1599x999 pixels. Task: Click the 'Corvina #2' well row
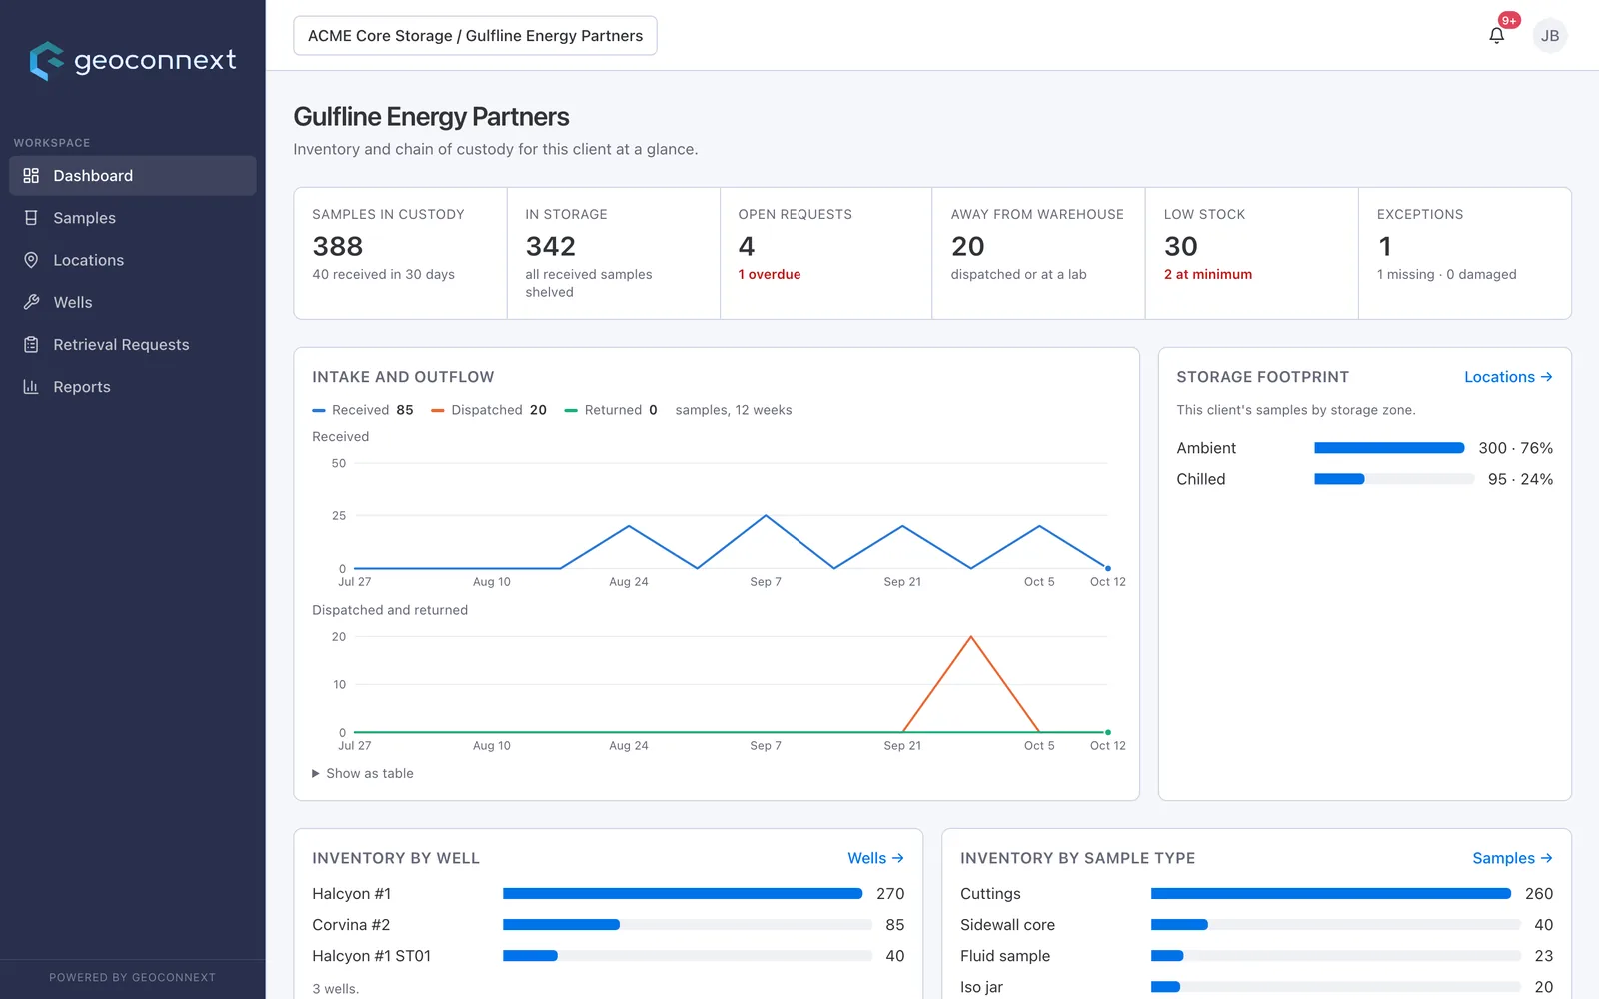tap(608, 925)
